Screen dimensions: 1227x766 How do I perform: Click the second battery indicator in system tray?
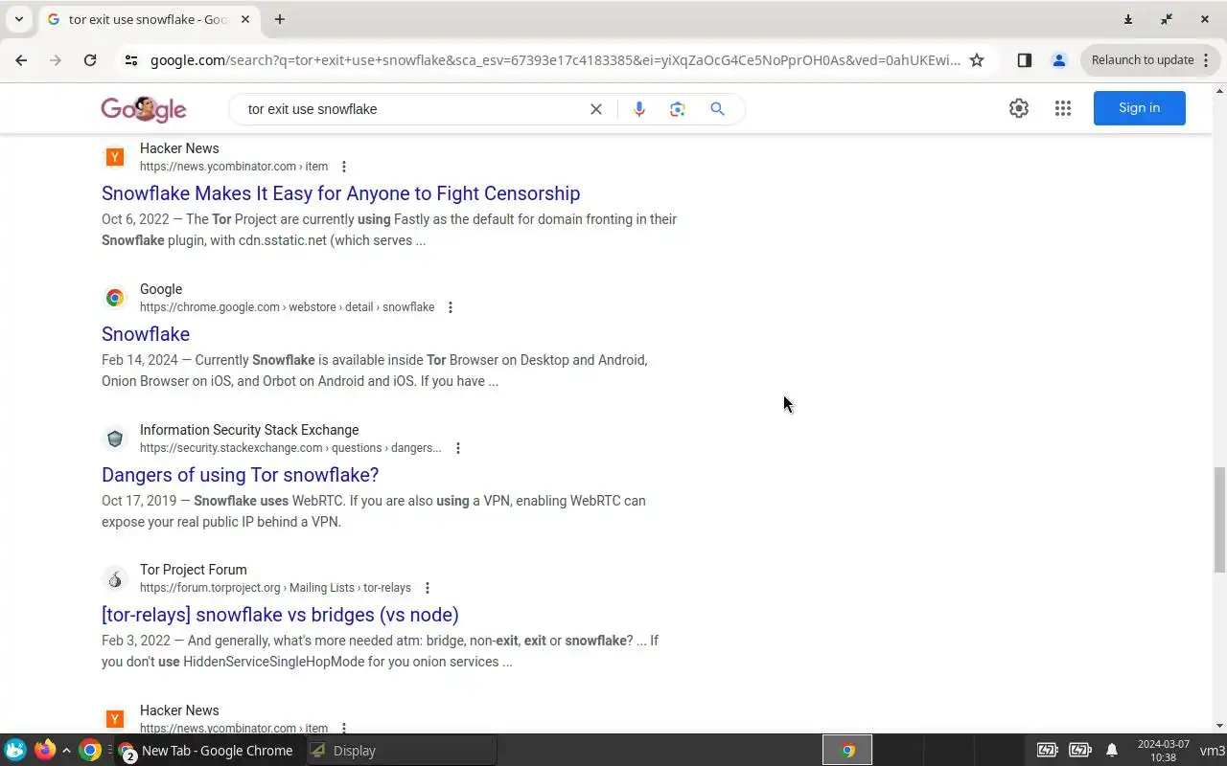(1080, 751)
